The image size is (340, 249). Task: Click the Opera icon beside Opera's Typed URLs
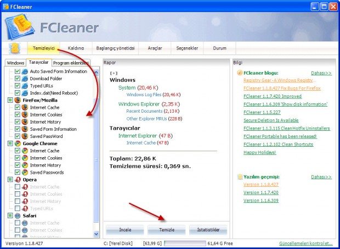tap(25, 208)
